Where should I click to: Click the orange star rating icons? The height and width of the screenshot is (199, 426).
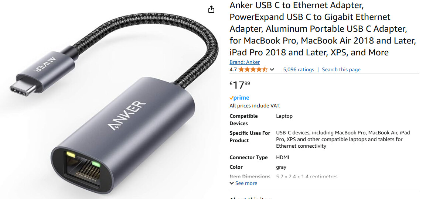click(253, 69)
